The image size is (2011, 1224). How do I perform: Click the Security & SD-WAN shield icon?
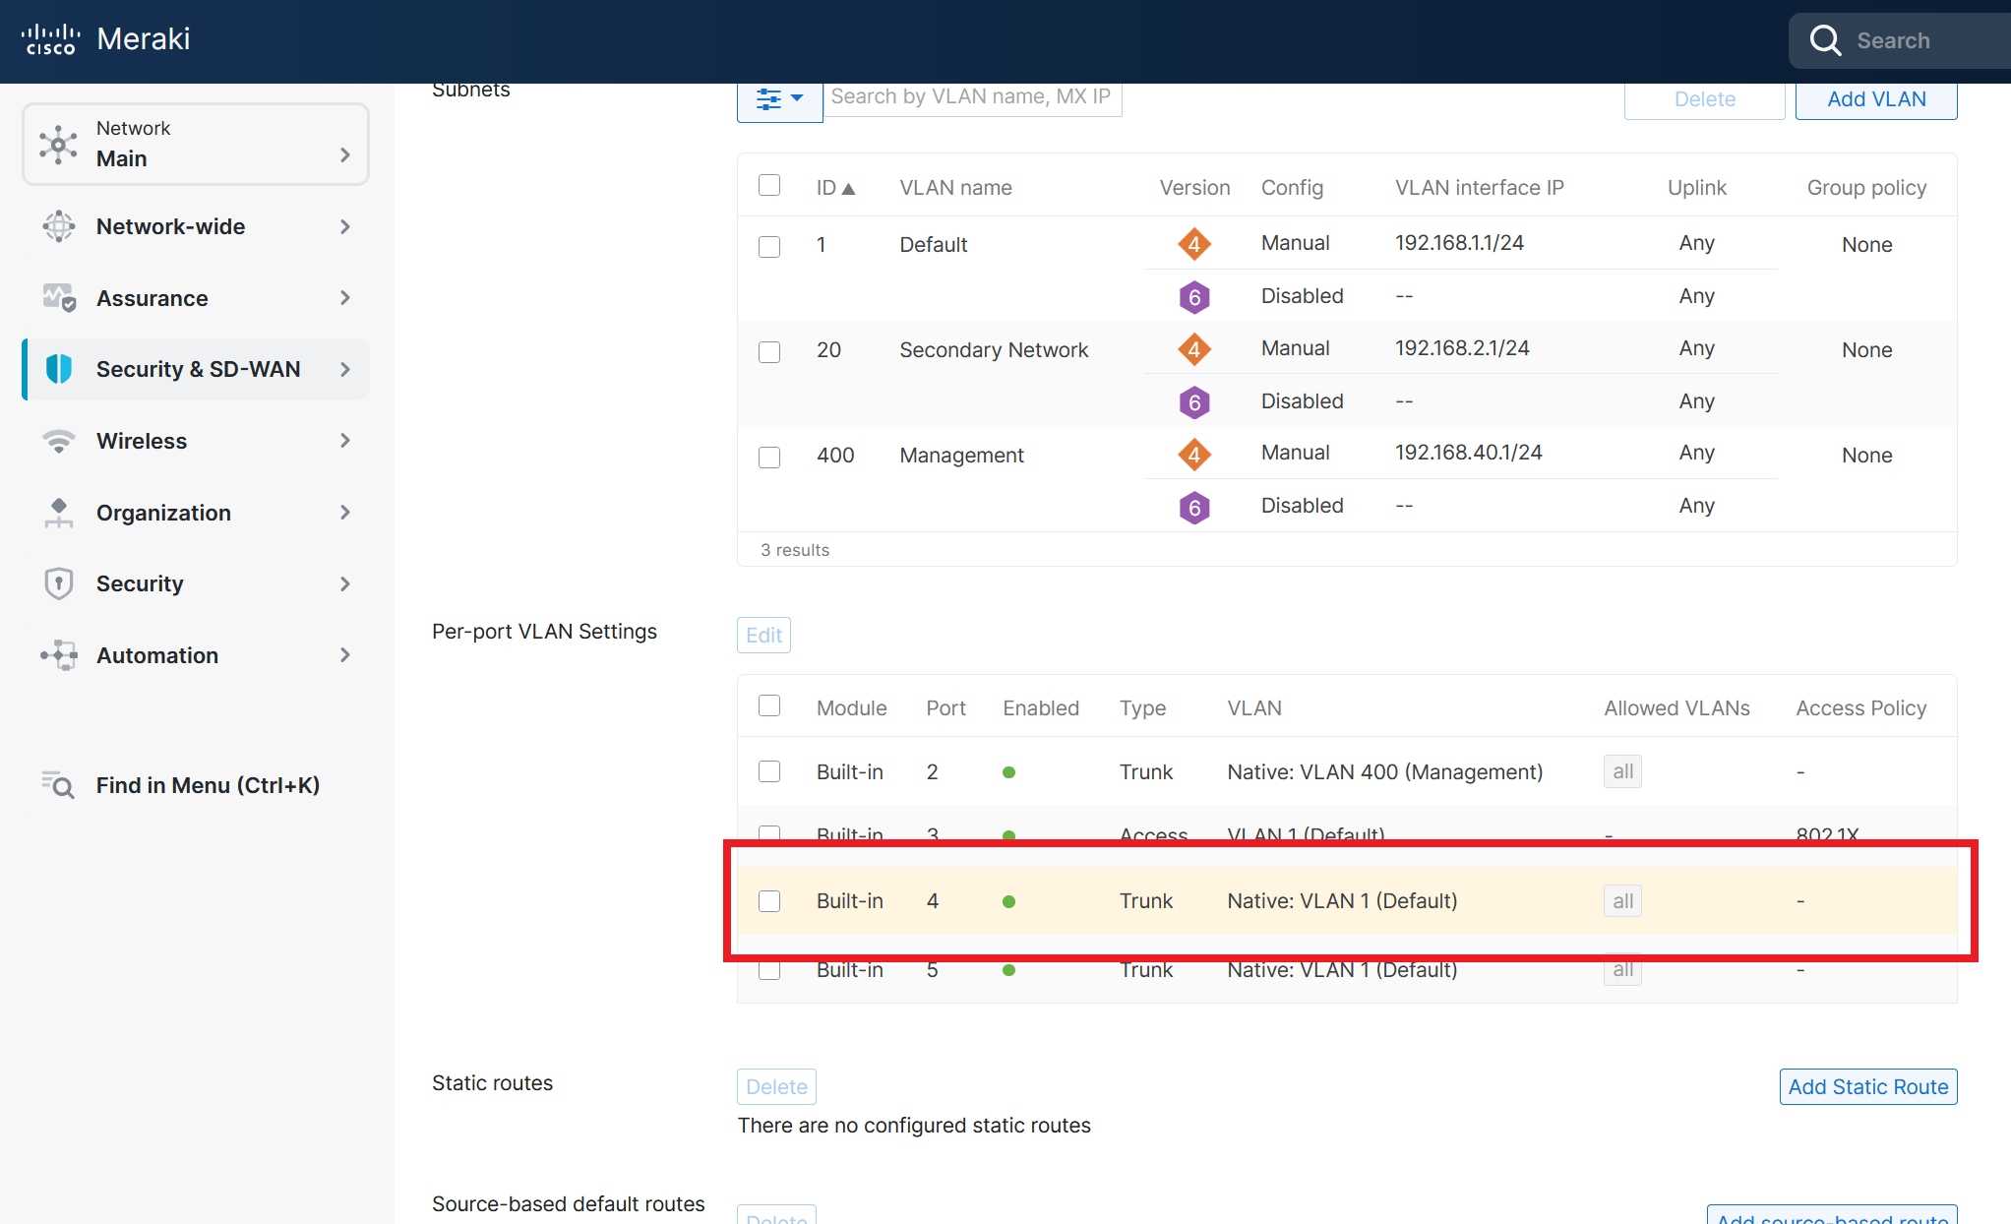pos(59,369)
